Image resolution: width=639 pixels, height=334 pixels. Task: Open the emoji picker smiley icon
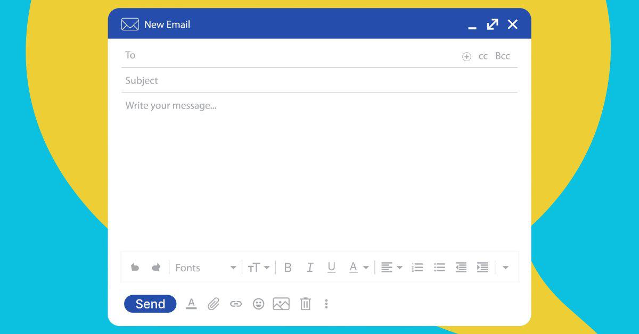click(258, 304)
